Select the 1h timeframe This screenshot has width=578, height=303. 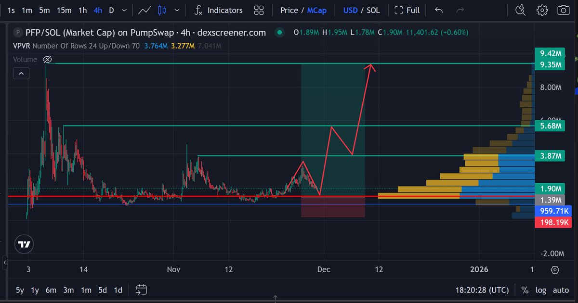click(83, 10)
